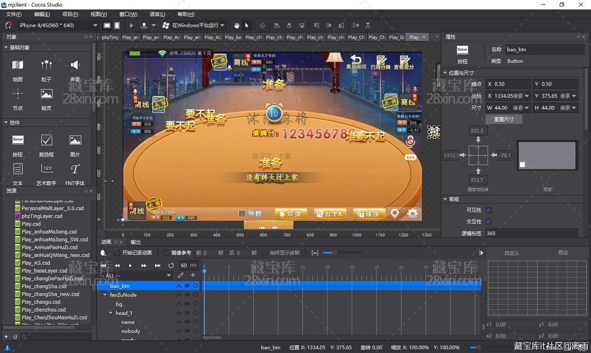Collapse the head_1 tree node
This screenshot has width=591, height=353.
(110, 313)
